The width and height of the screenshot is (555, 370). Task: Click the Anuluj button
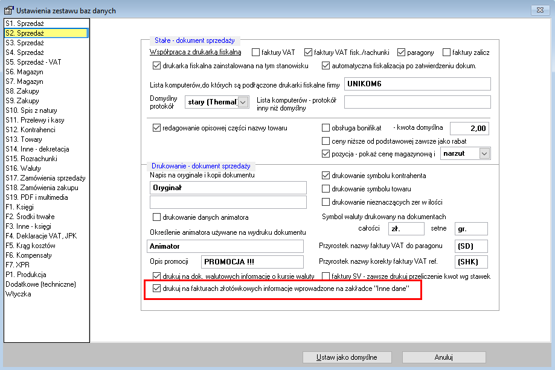(444, 357)
